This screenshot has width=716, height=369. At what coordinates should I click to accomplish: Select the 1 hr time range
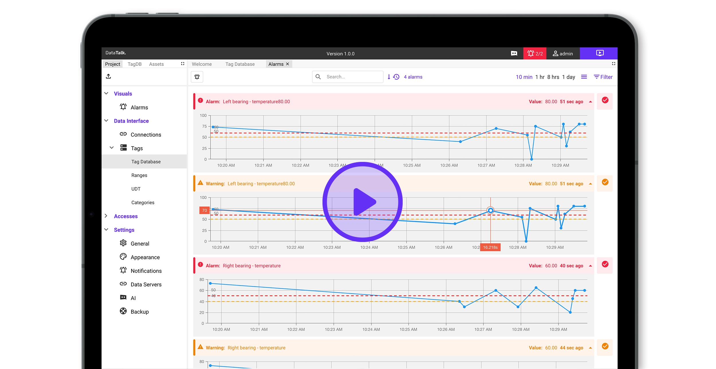(x=540, y=77)
